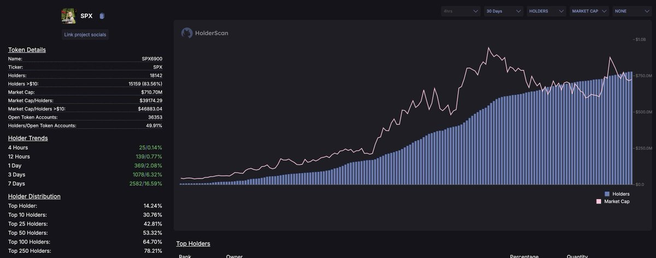Open the 30 Days range dropdown

(x=503, y=11)
